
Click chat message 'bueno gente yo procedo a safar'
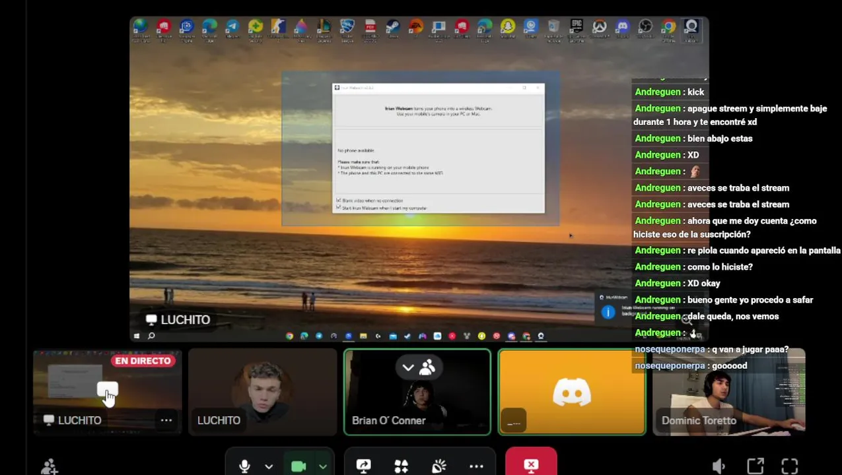[750, 300]
